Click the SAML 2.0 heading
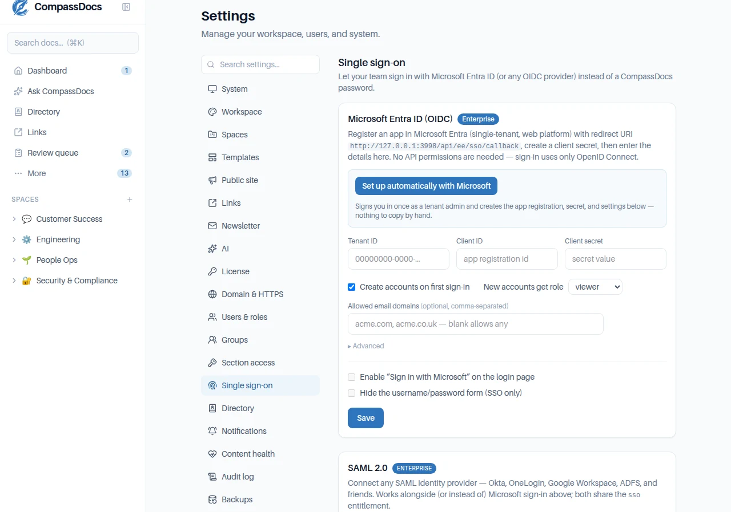731x512 pixels. (368, 468)
